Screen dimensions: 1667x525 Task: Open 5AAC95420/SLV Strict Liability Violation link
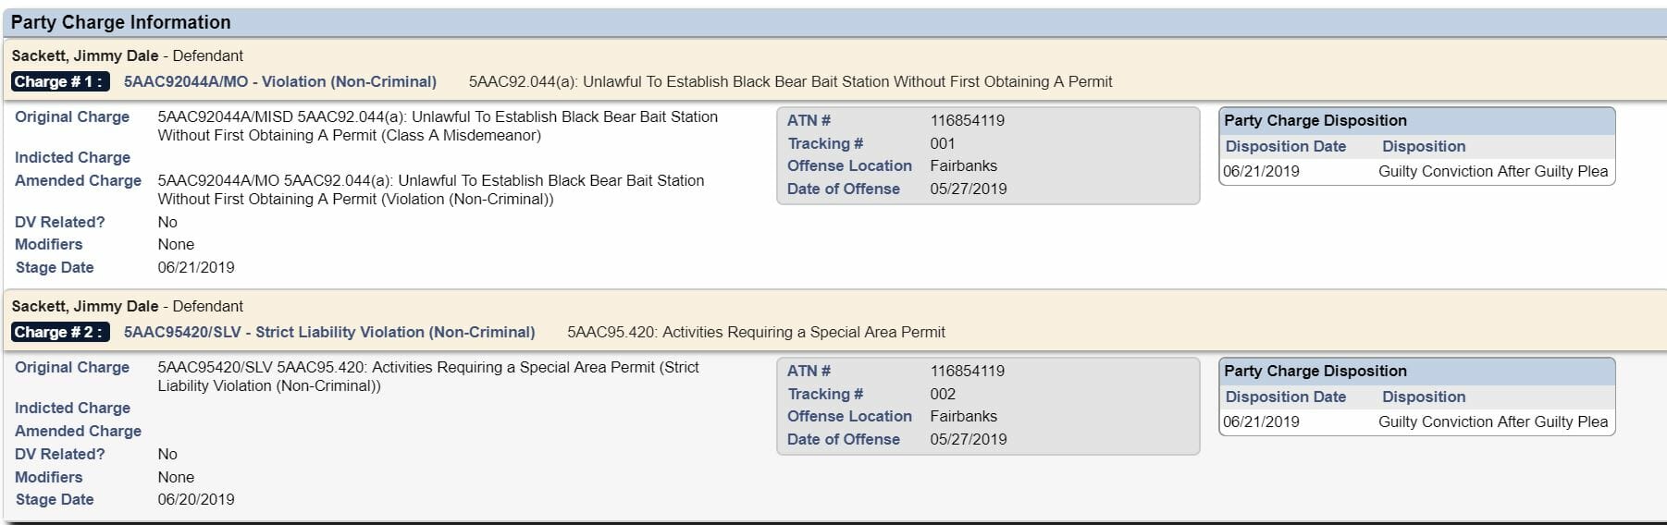(329, 332)
